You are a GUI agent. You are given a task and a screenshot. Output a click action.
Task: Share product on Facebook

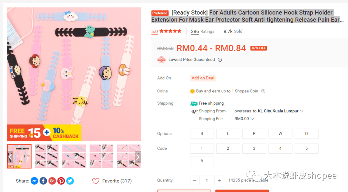(x=43, y=181)
